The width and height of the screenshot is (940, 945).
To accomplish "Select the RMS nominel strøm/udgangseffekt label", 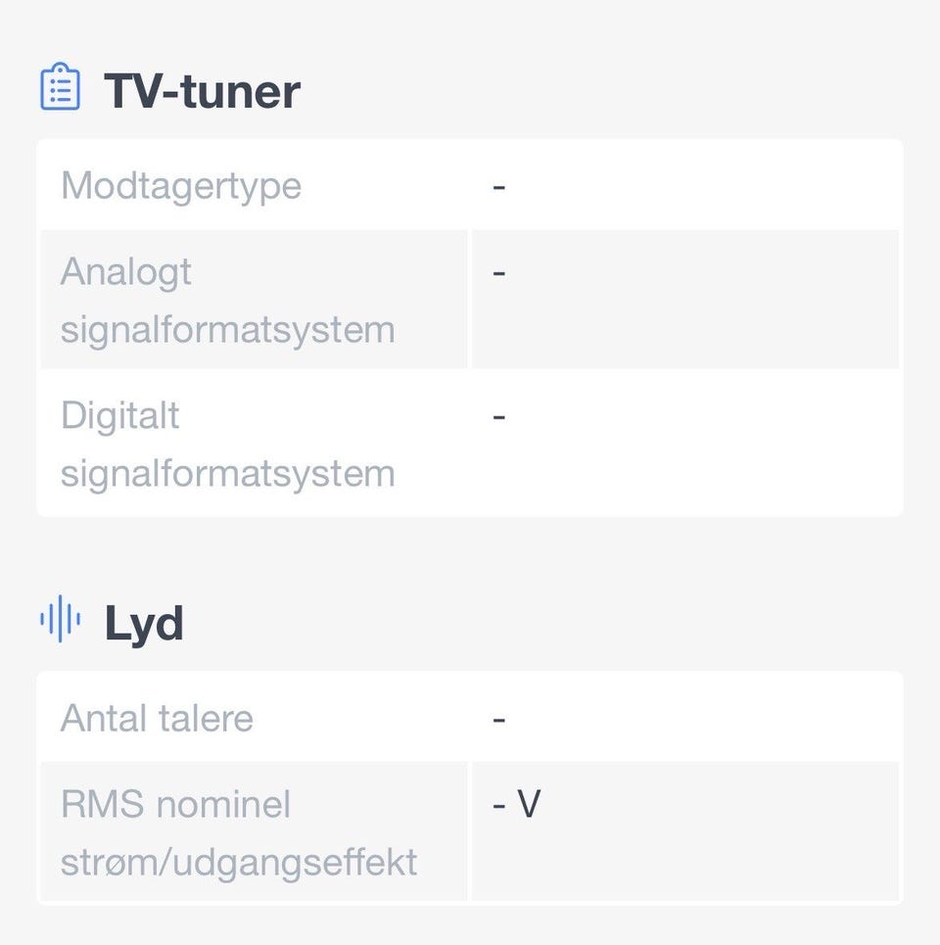I will [239, 833].
